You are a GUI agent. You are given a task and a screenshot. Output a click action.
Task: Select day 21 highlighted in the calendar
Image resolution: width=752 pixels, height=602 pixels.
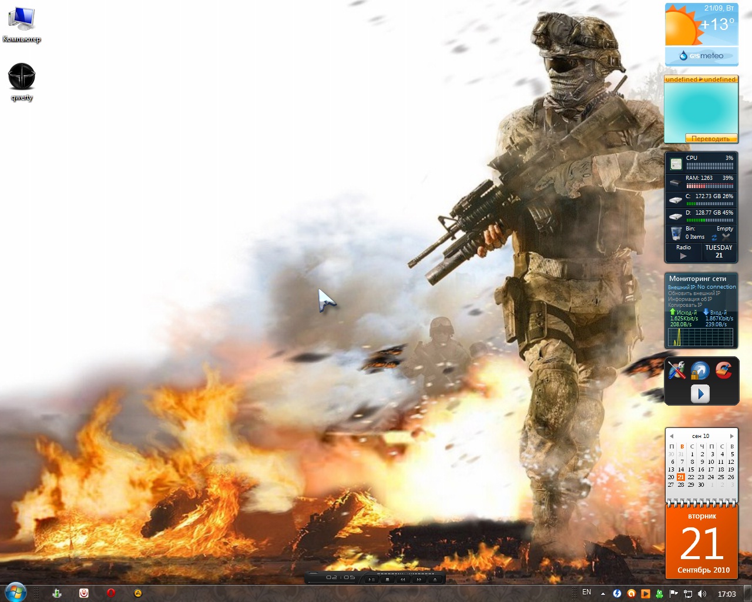pyautogui.click(x=681, y=477)
